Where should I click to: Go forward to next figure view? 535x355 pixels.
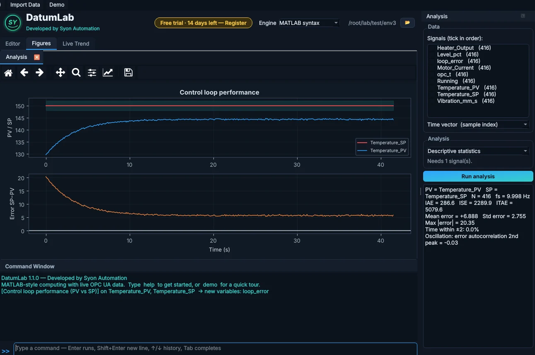coord(40,73)
